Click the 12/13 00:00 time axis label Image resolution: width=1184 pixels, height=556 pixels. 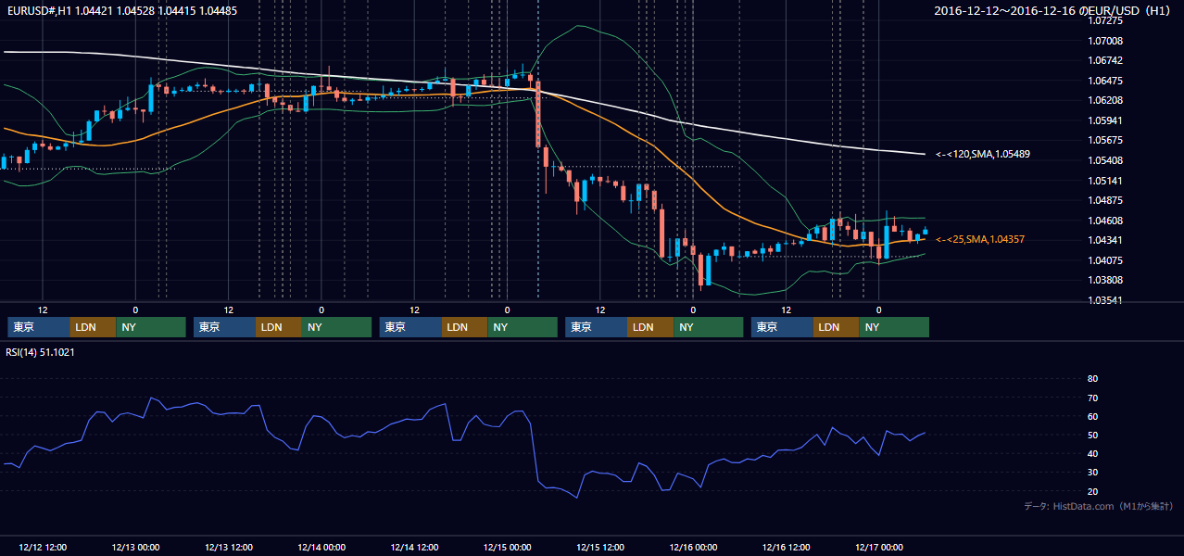[x=135, y=547]
